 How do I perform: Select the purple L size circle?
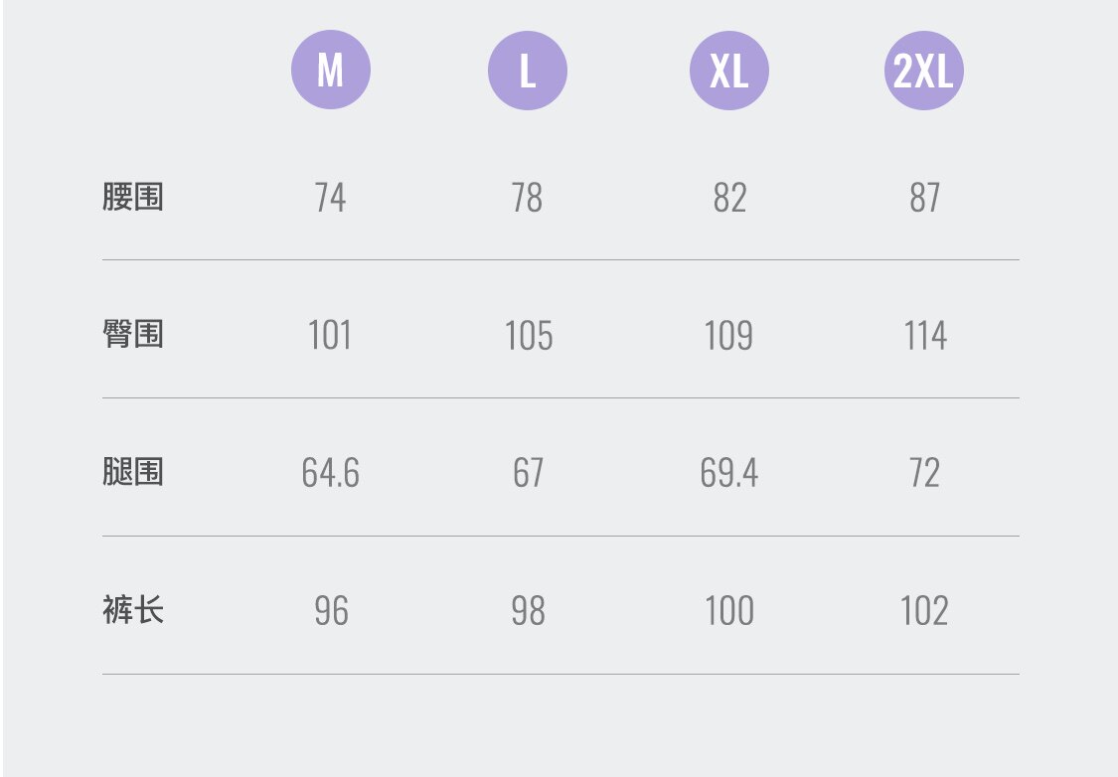click(x=528, y=71)
